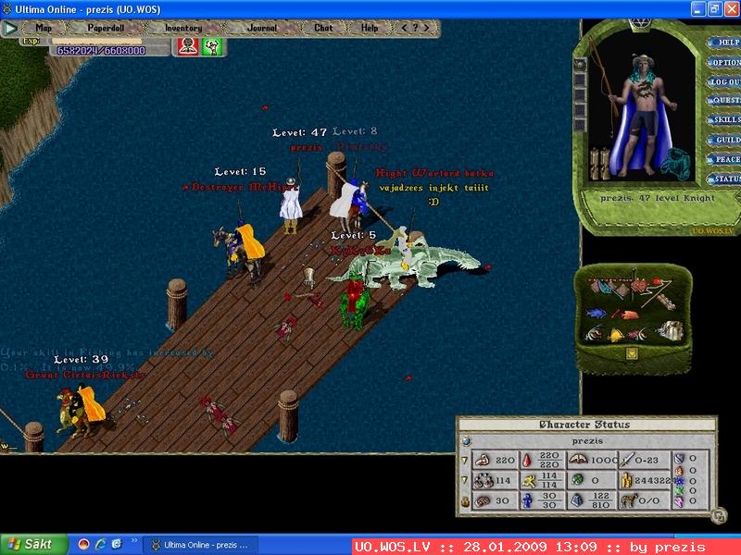The width and height of the screenshot is (741, 555).
Task: Click the backpack container minimize emblem
Action: coord(633,353)
